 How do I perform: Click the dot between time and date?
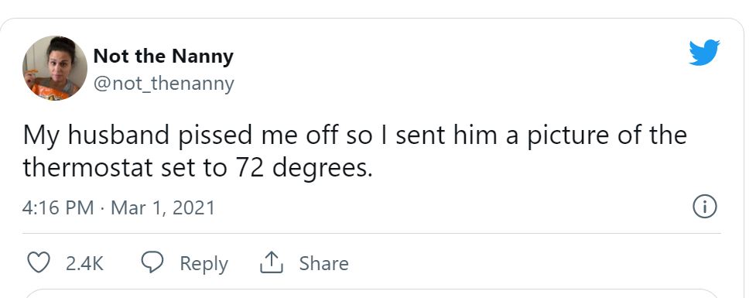click(x=102, y=208)
